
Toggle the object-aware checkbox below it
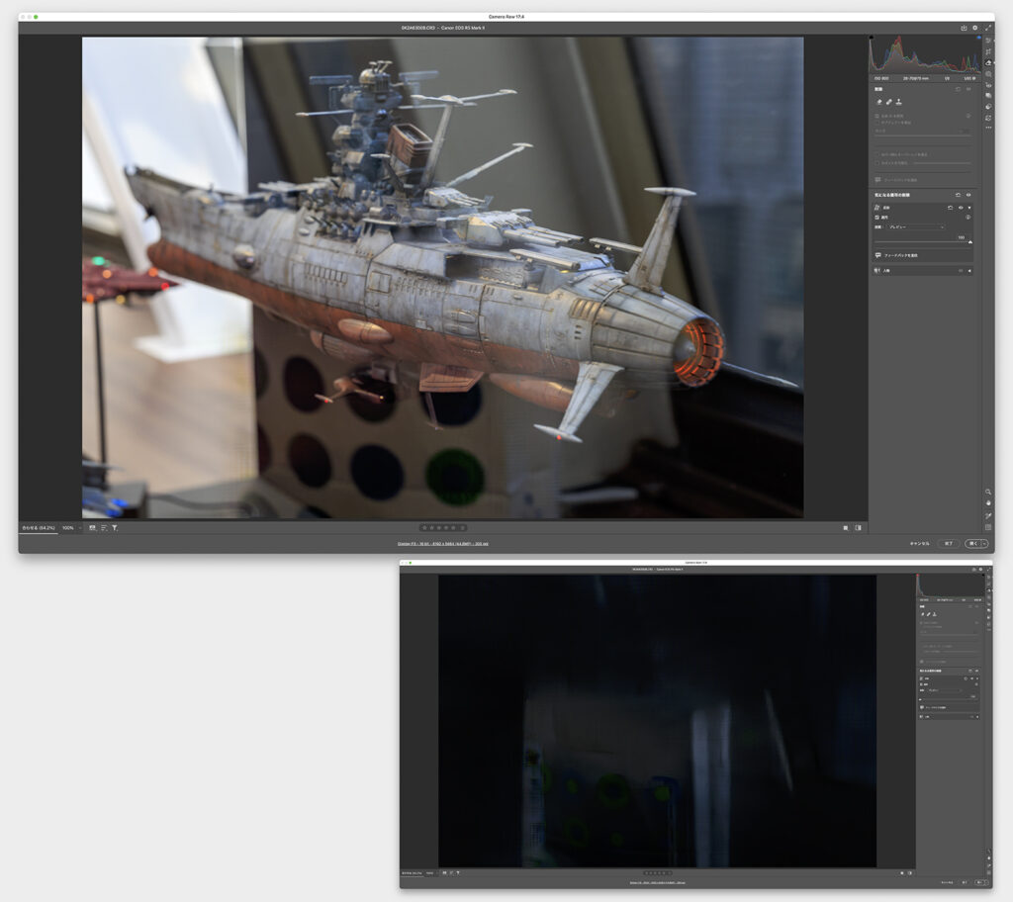pyautogui.click(x=876, y=123)
